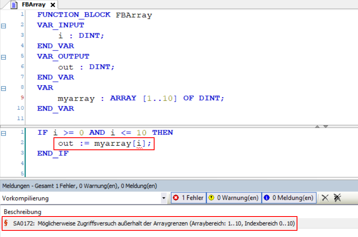Viewport: 358px width, 237px height.
Task: Collapse the VAR block with myarray
Action: pyautogui.click(x=4, y=88)
